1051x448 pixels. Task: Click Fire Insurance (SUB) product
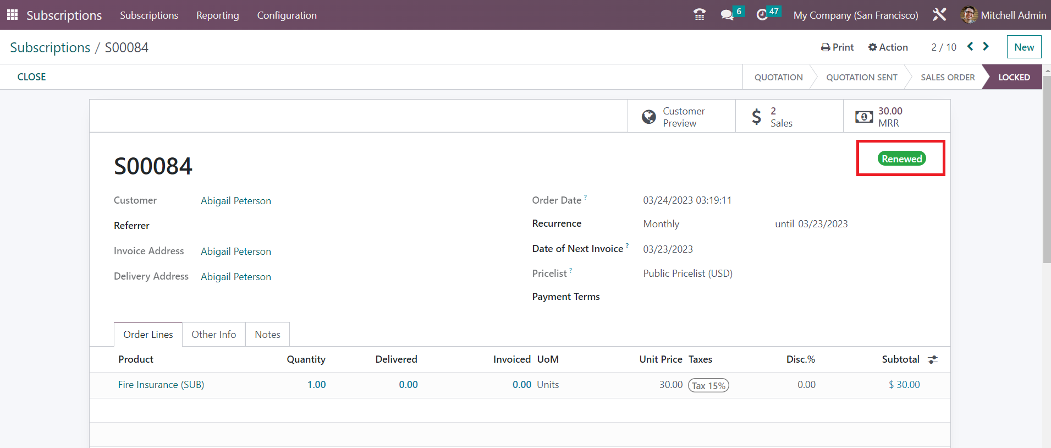pos(161,385)
